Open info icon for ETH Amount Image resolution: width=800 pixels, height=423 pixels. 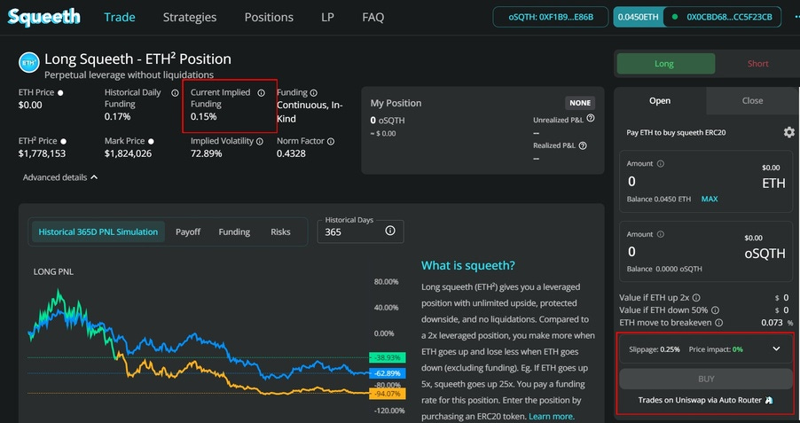[x=661, y=164]
